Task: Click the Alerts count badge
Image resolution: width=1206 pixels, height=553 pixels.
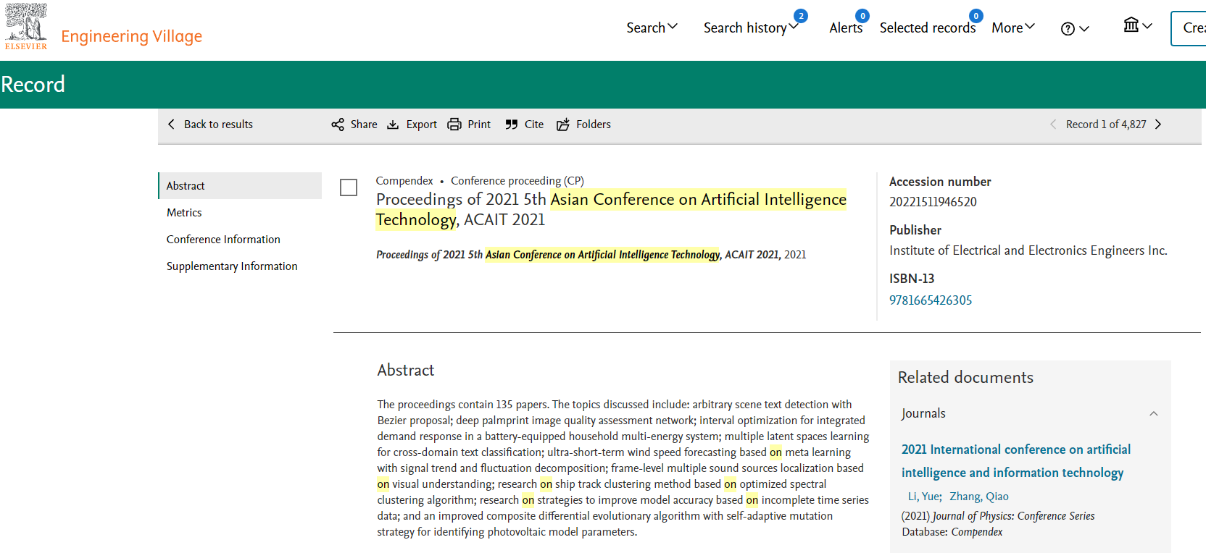Action: (862, 16)
